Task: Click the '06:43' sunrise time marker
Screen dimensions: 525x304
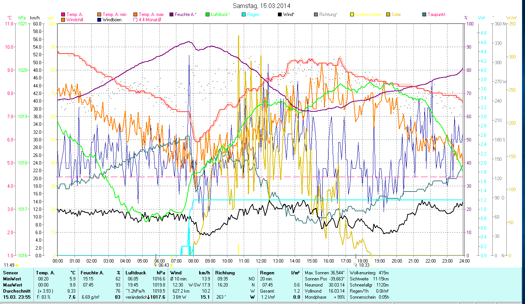Action: pyautogui.click(x=164, y=265)
